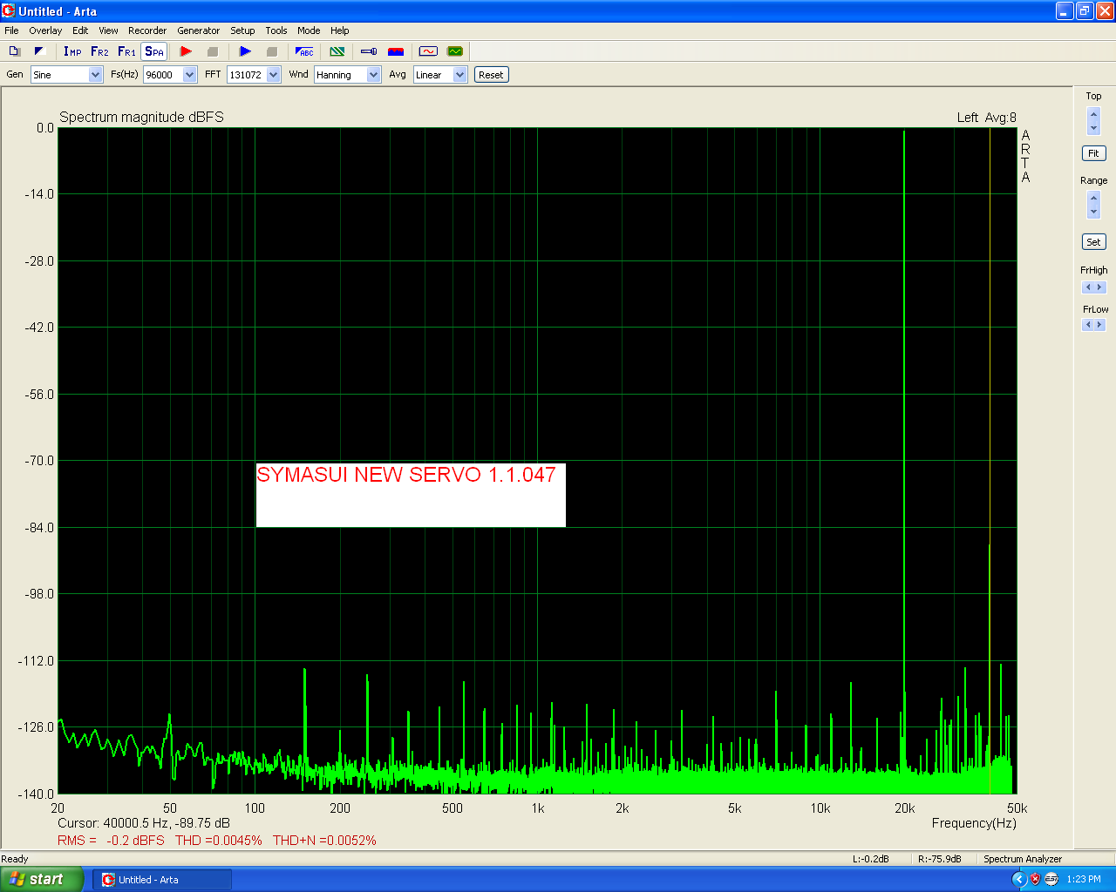Viewport: 1116px width, 892px height.
Task: Click FrLow right arrow
Action: 1099,325
